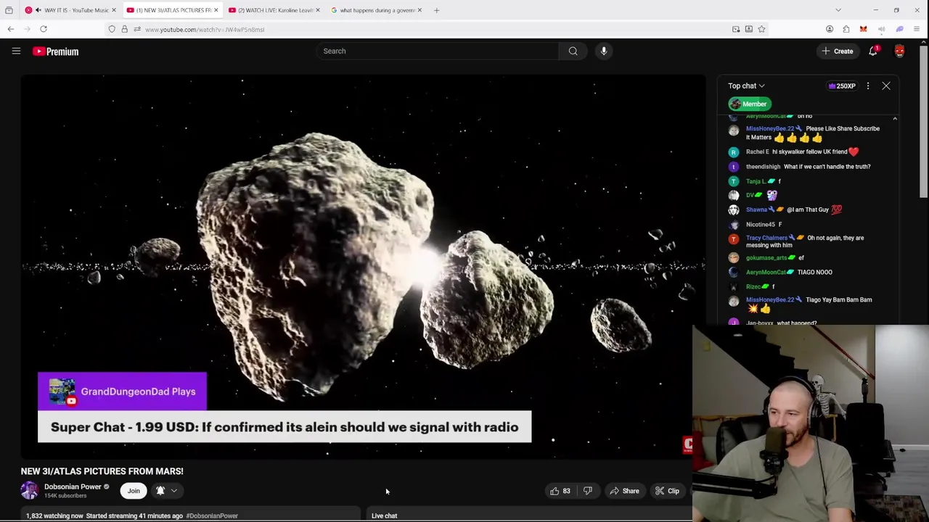
Task: Open the #DobsonianPower hashtag link
Action: [212, 515]
